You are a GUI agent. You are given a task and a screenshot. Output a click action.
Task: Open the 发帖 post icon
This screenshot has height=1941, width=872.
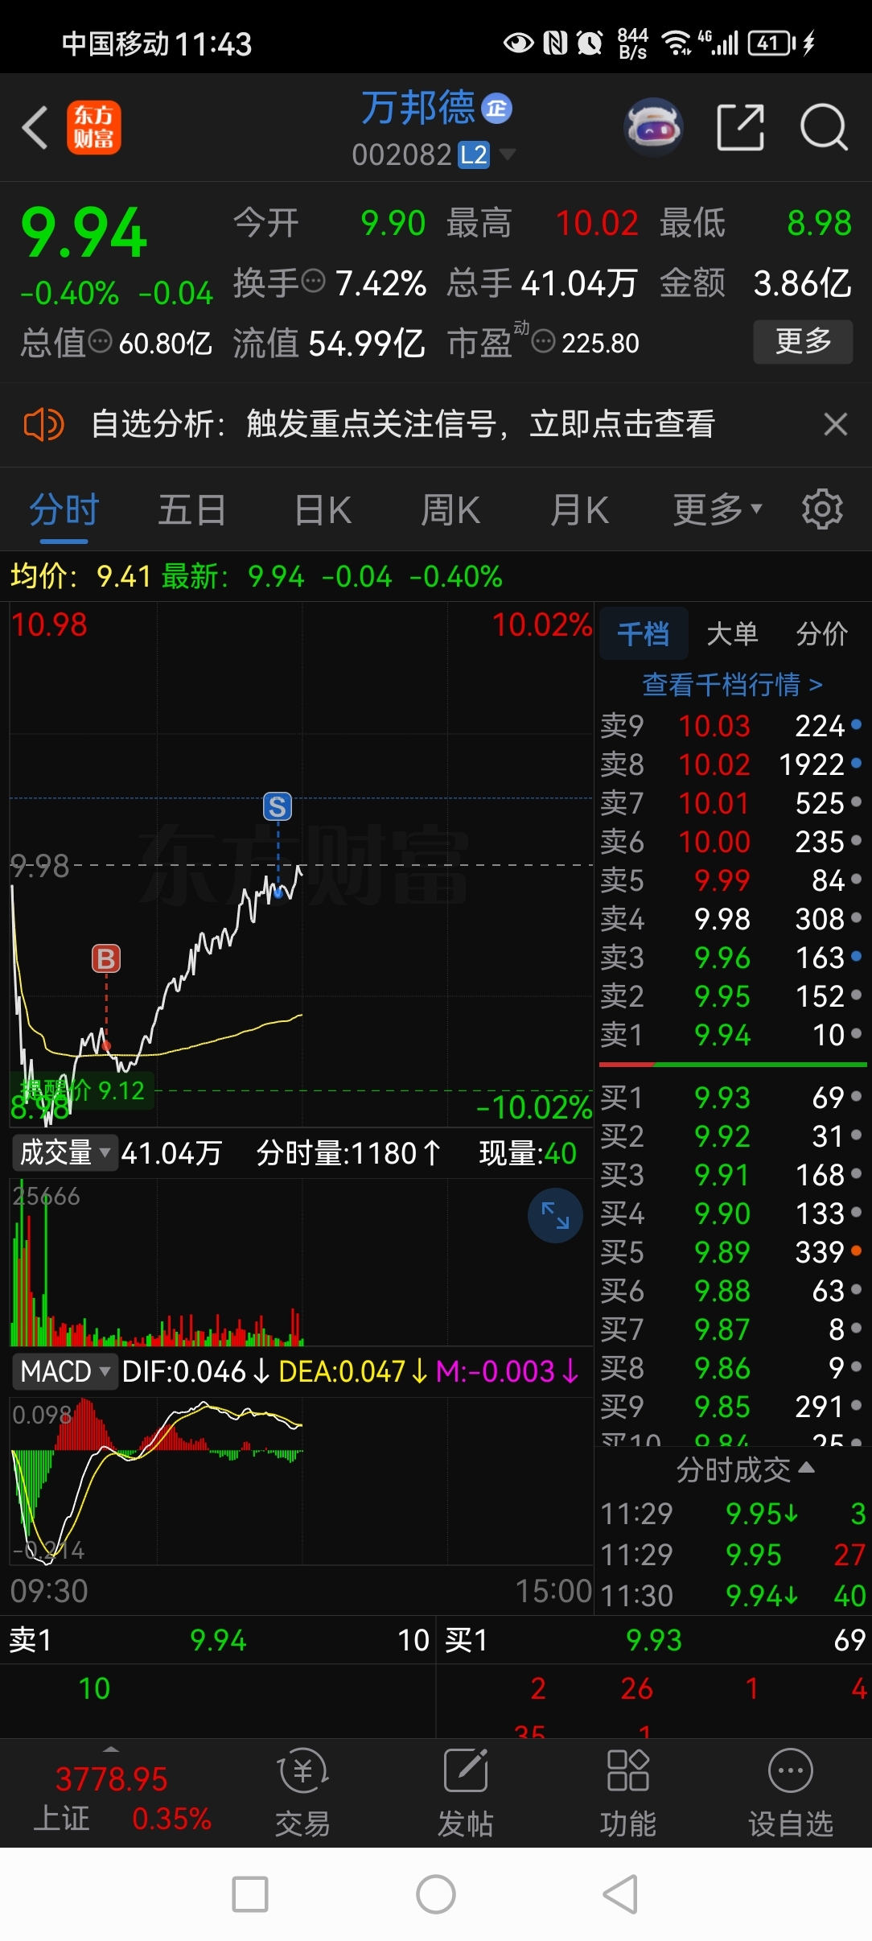pyautogui.click(x=466, y=1794)
